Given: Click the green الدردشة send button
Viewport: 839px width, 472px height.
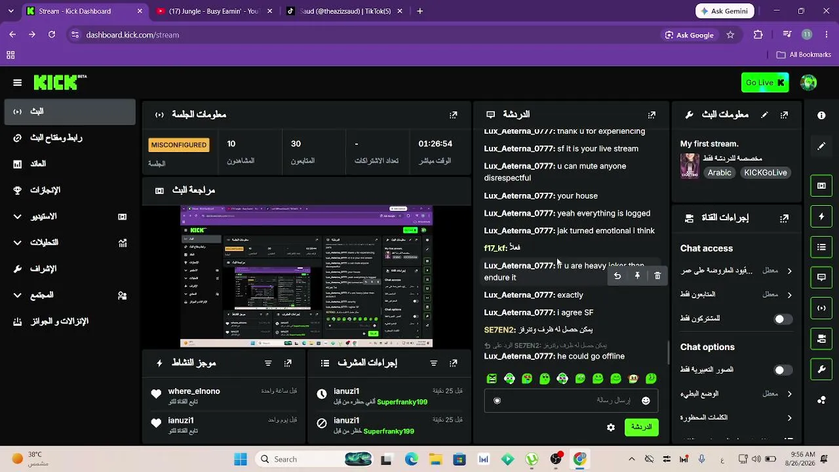Looking at the screenshot, I should click(641, 427).
